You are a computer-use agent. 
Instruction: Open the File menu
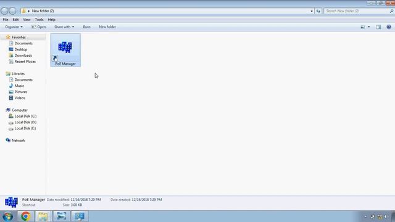tap(6, 20)
